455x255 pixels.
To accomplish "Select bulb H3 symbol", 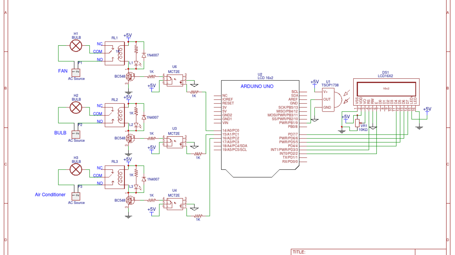I will (75, 169).
